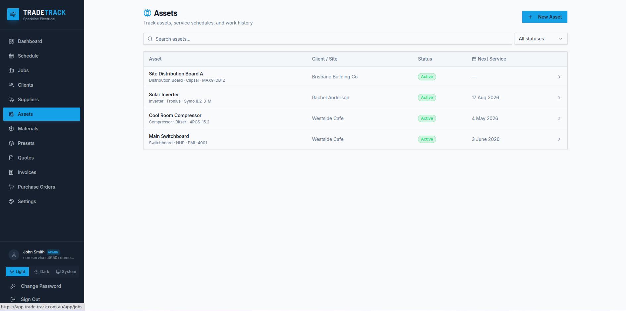The width and height of the screenshot is (626, 311).
Task: Click the Client / Site column header
Action: (324, 59)
